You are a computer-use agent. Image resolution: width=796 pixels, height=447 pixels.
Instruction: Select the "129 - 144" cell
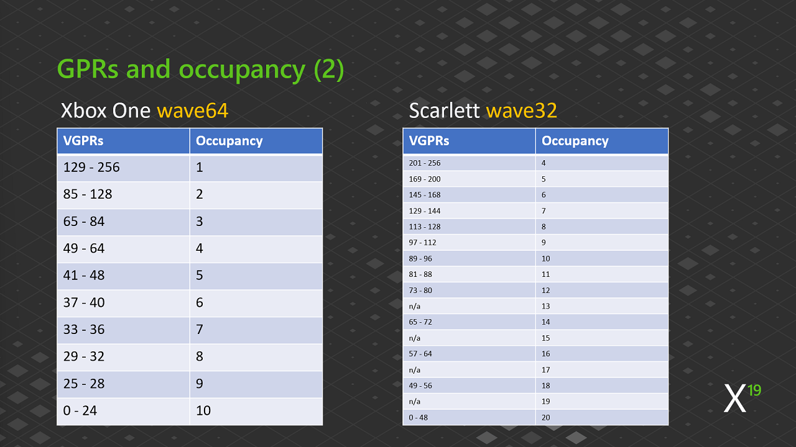469,211
